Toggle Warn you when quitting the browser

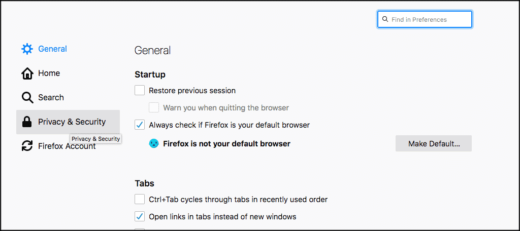click(x=154, y=108)
